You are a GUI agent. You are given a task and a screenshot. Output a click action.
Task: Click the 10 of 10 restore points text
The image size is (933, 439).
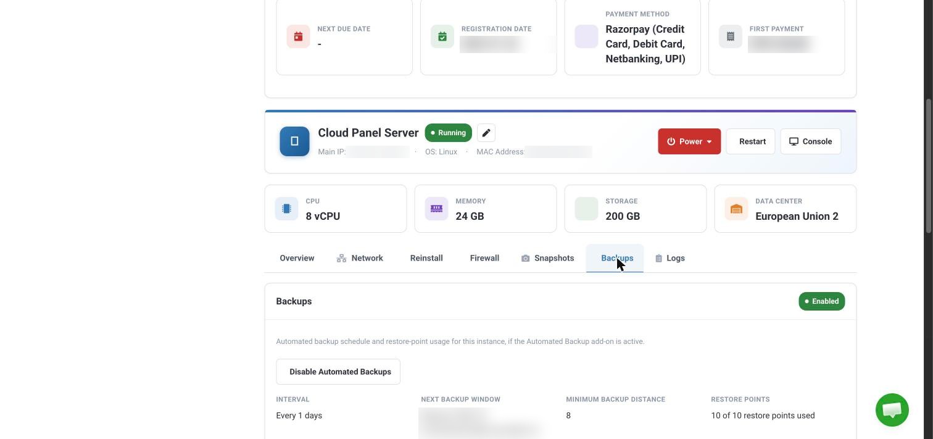pos(763,416)
